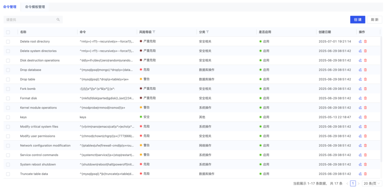Edit Modify user permissions rule
The image size is (384, 188).
pos(360,136)
